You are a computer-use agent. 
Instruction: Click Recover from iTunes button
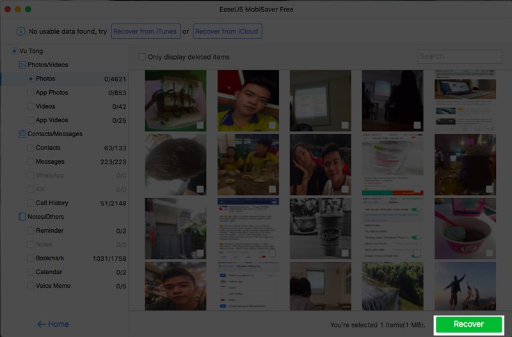[x=146, y=31]
